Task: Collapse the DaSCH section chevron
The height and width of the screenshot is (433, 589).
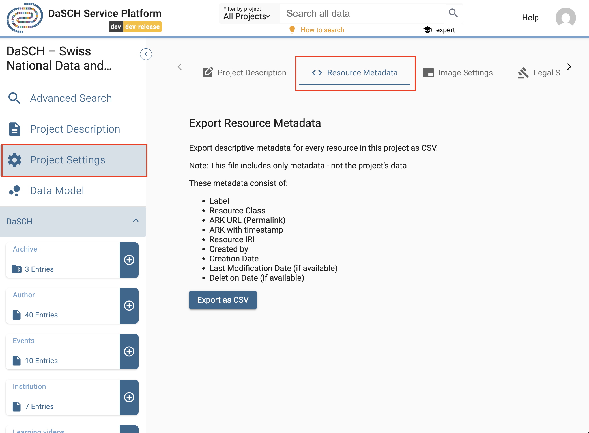Action: 136,221
